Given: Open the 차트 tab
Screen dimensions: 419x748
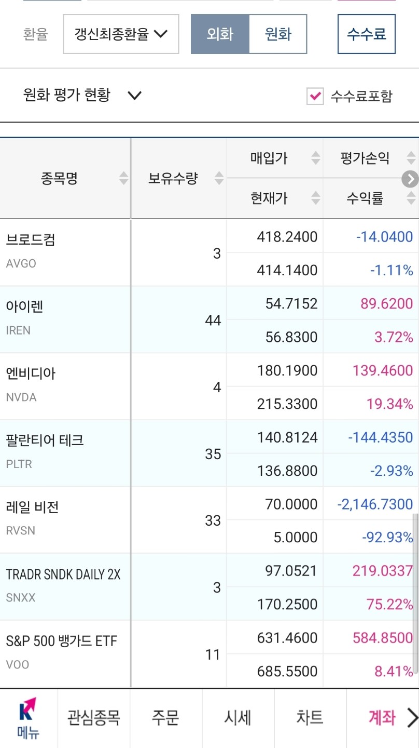Looking at the screenshot, I should coord(310,718).
